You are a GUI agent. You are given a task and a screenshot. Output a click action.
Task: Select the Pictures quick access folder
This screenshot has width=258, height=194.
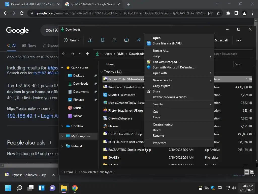tap(79, 100)
